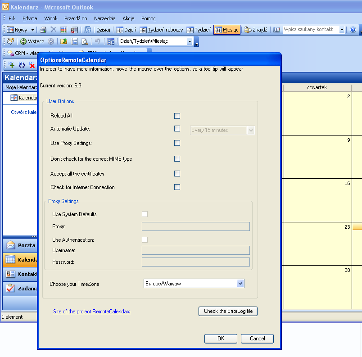
Task: Expand the Dzień/Tydzień/Miesiąc view dropdown
Action: pyautogui.click(x=190, y=41)
